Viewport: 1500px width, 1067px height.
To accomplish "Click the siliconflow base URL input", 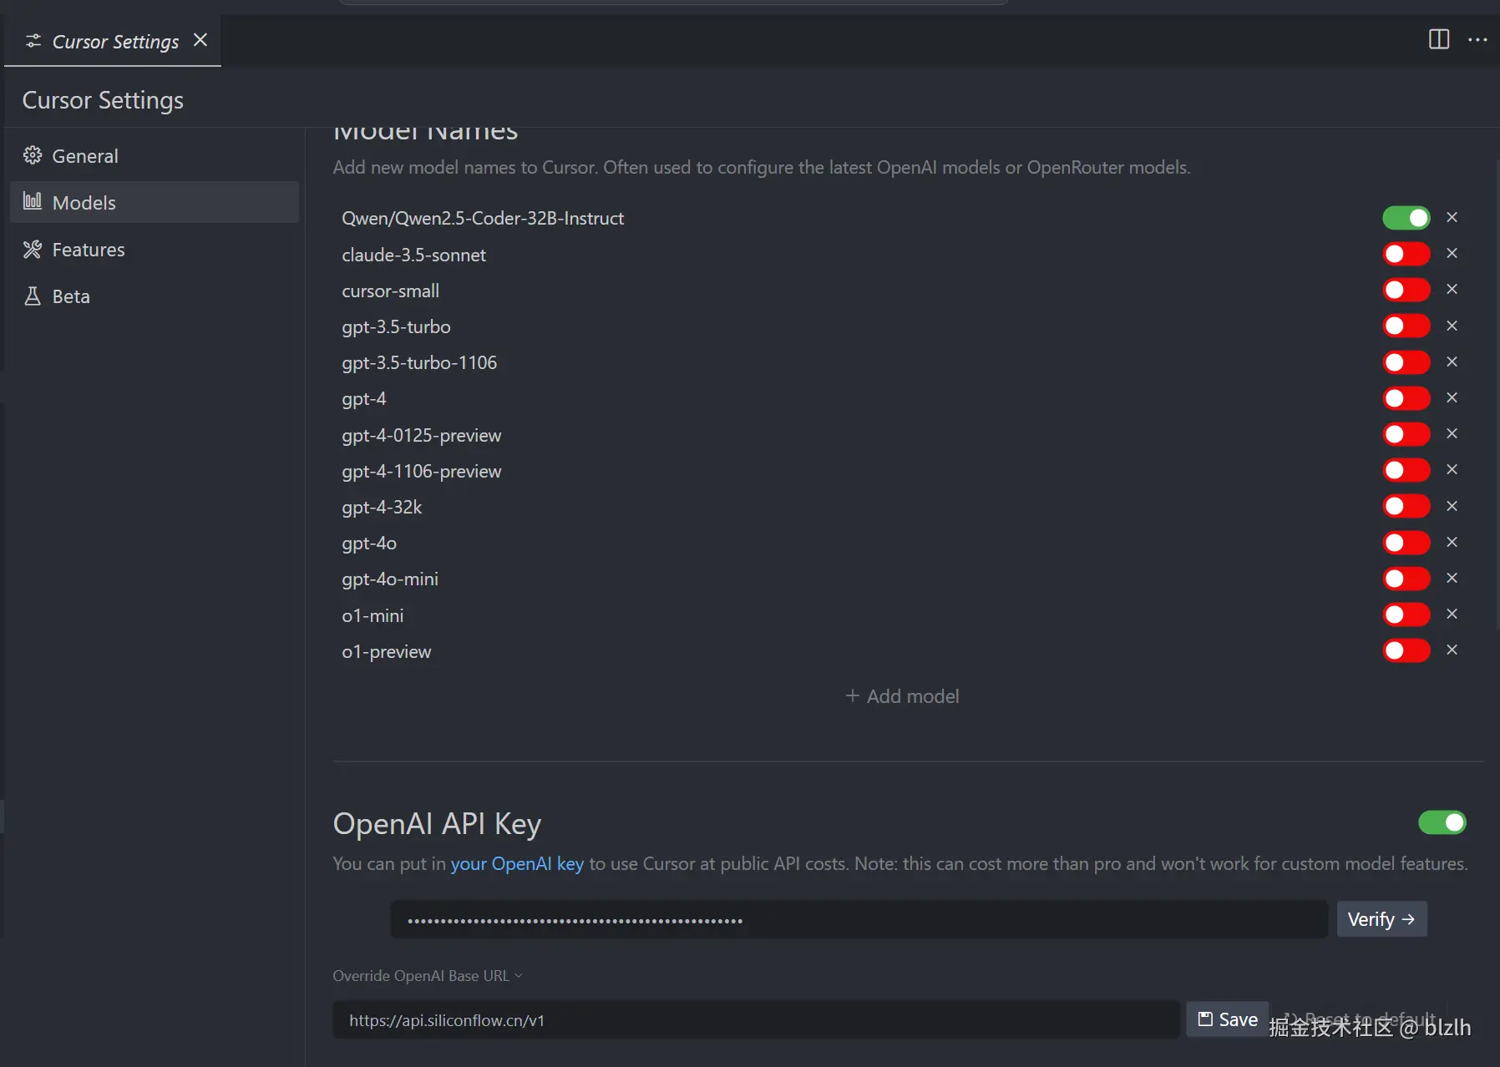I will (x=756, y=1019).
